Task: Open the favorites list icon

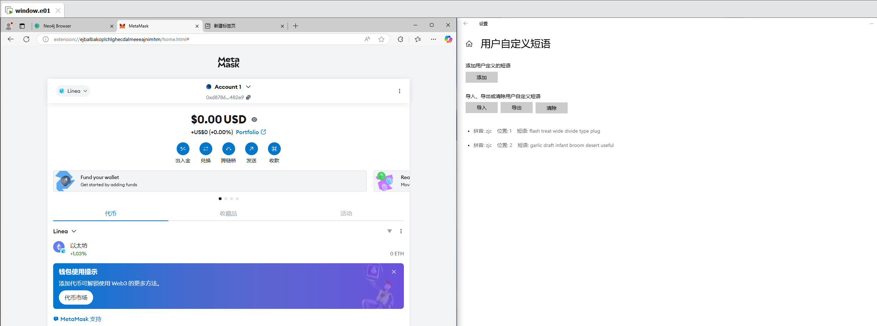Action: click(x=418, y=39)
